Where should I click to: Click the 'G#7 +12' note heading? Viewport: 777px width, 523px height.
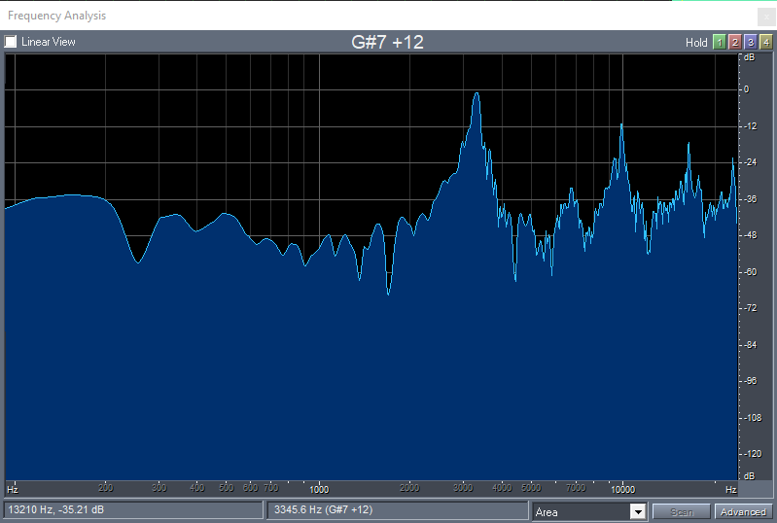click(x=387, y=42)
